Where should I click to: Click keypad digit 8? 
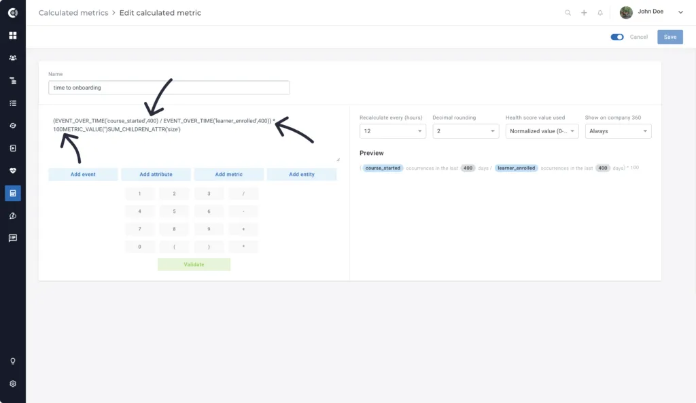tap(174, 229)
